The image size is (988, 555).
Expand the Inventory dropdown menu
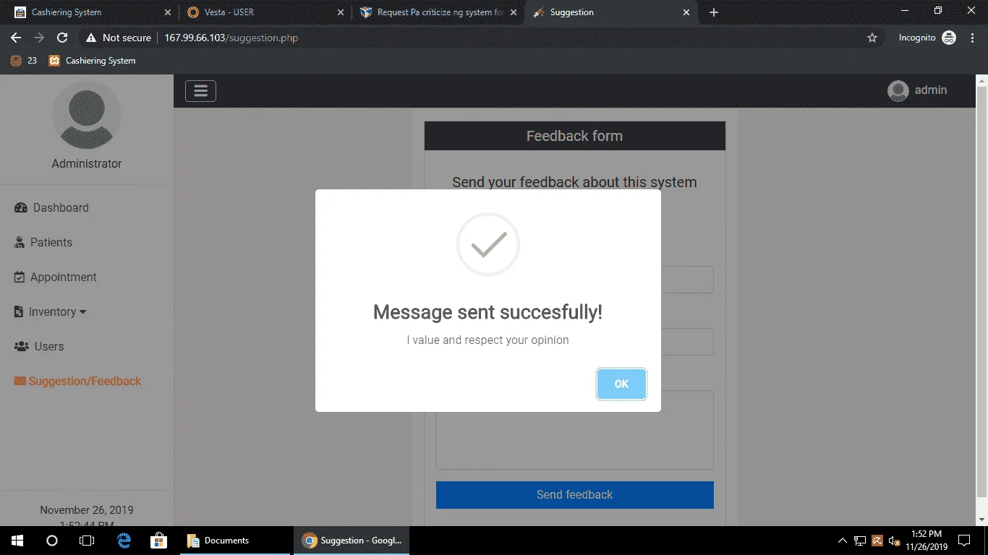click(51, 311)
